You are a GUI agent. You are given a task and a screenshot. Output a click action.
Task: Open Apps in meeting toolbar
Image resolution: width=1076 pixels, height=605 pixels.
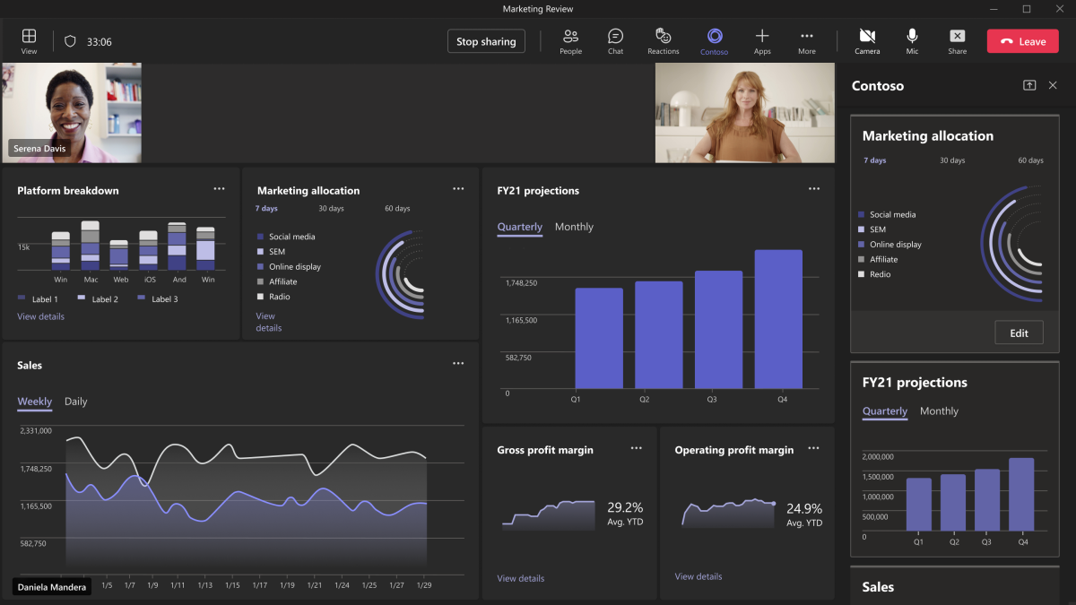(x=762, y=40)
